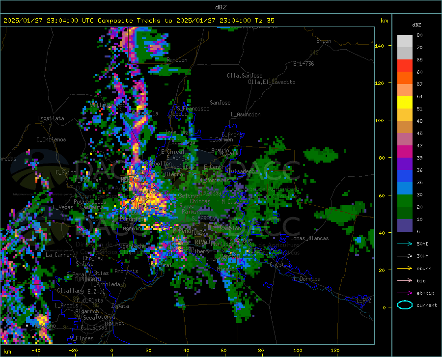Select the bright green 20–30 dBZ swatch
Screen dimensions: 442x357
pos(405,201)
